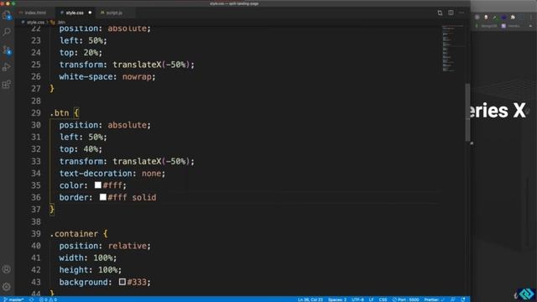Click the master branch indicator

pos(13,299)
